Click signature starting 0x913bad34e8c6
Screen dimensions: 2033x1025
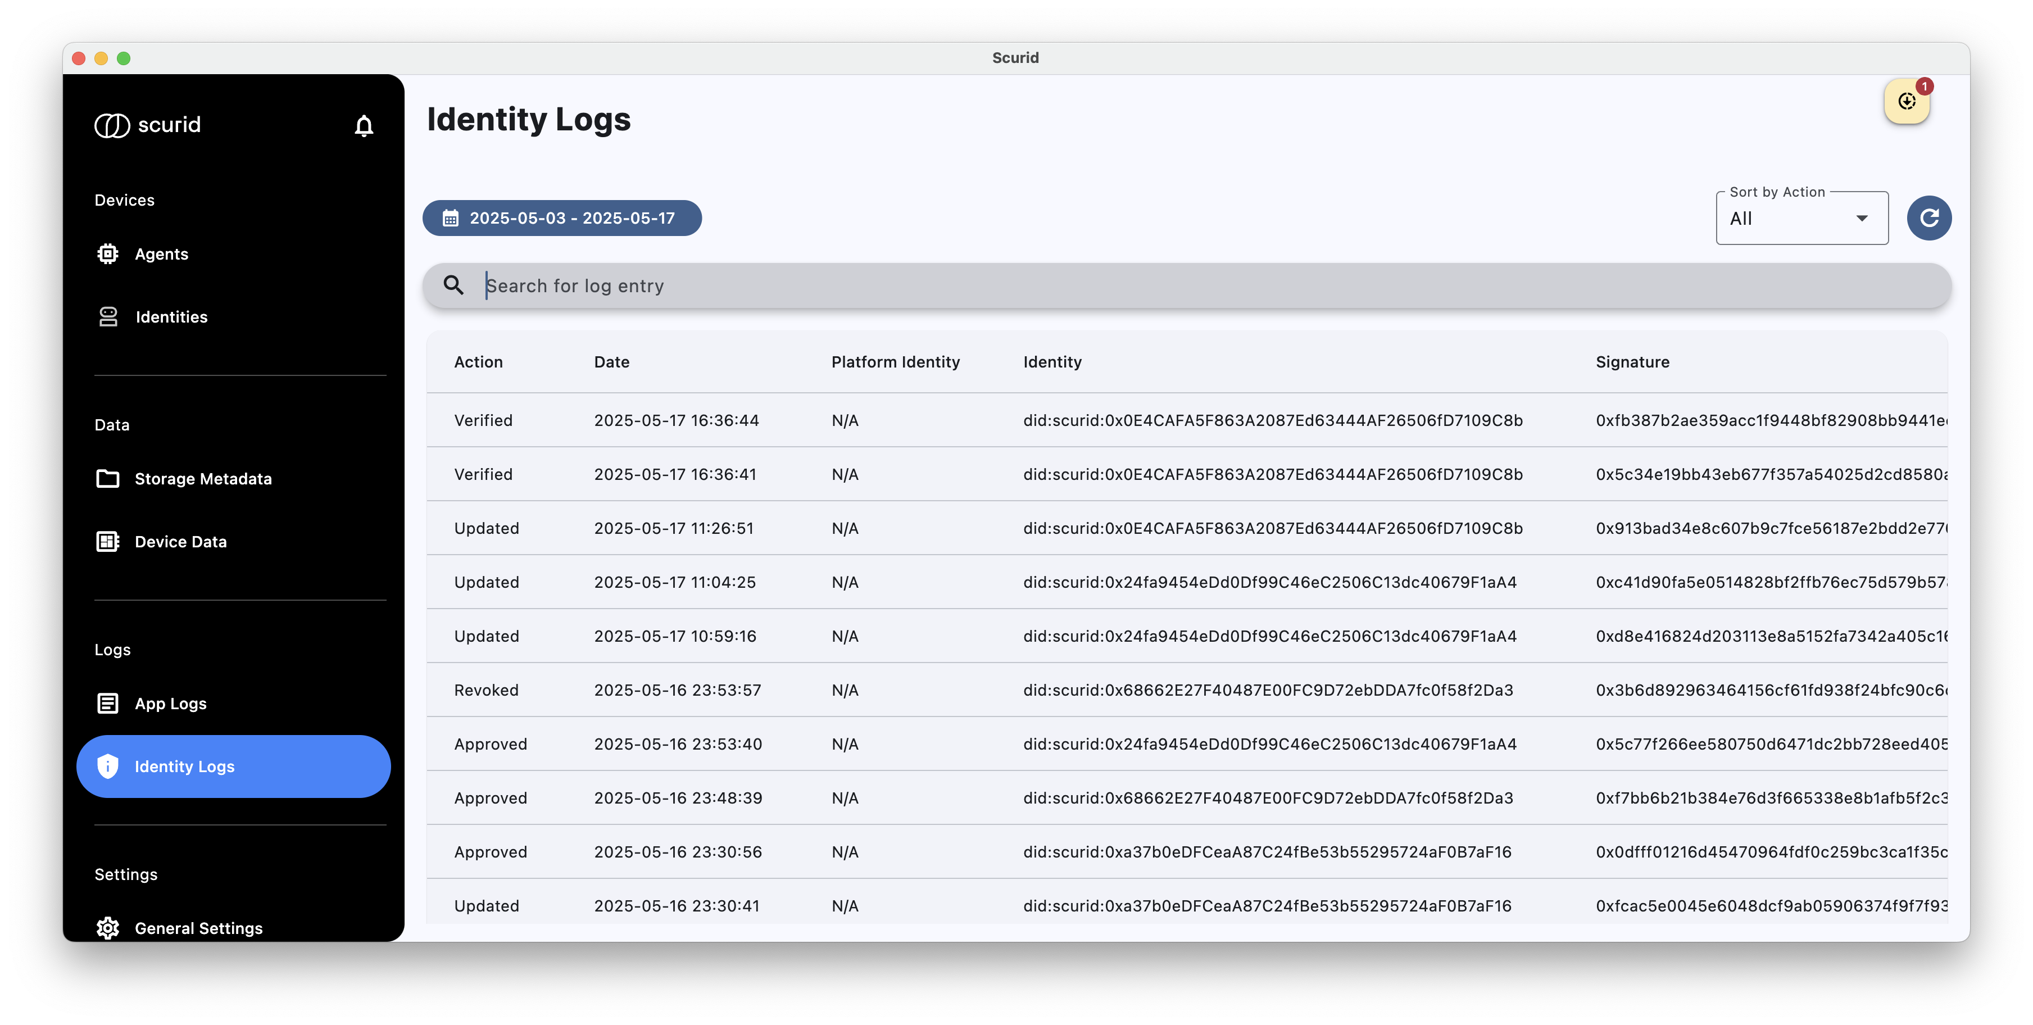(1771, 528)
